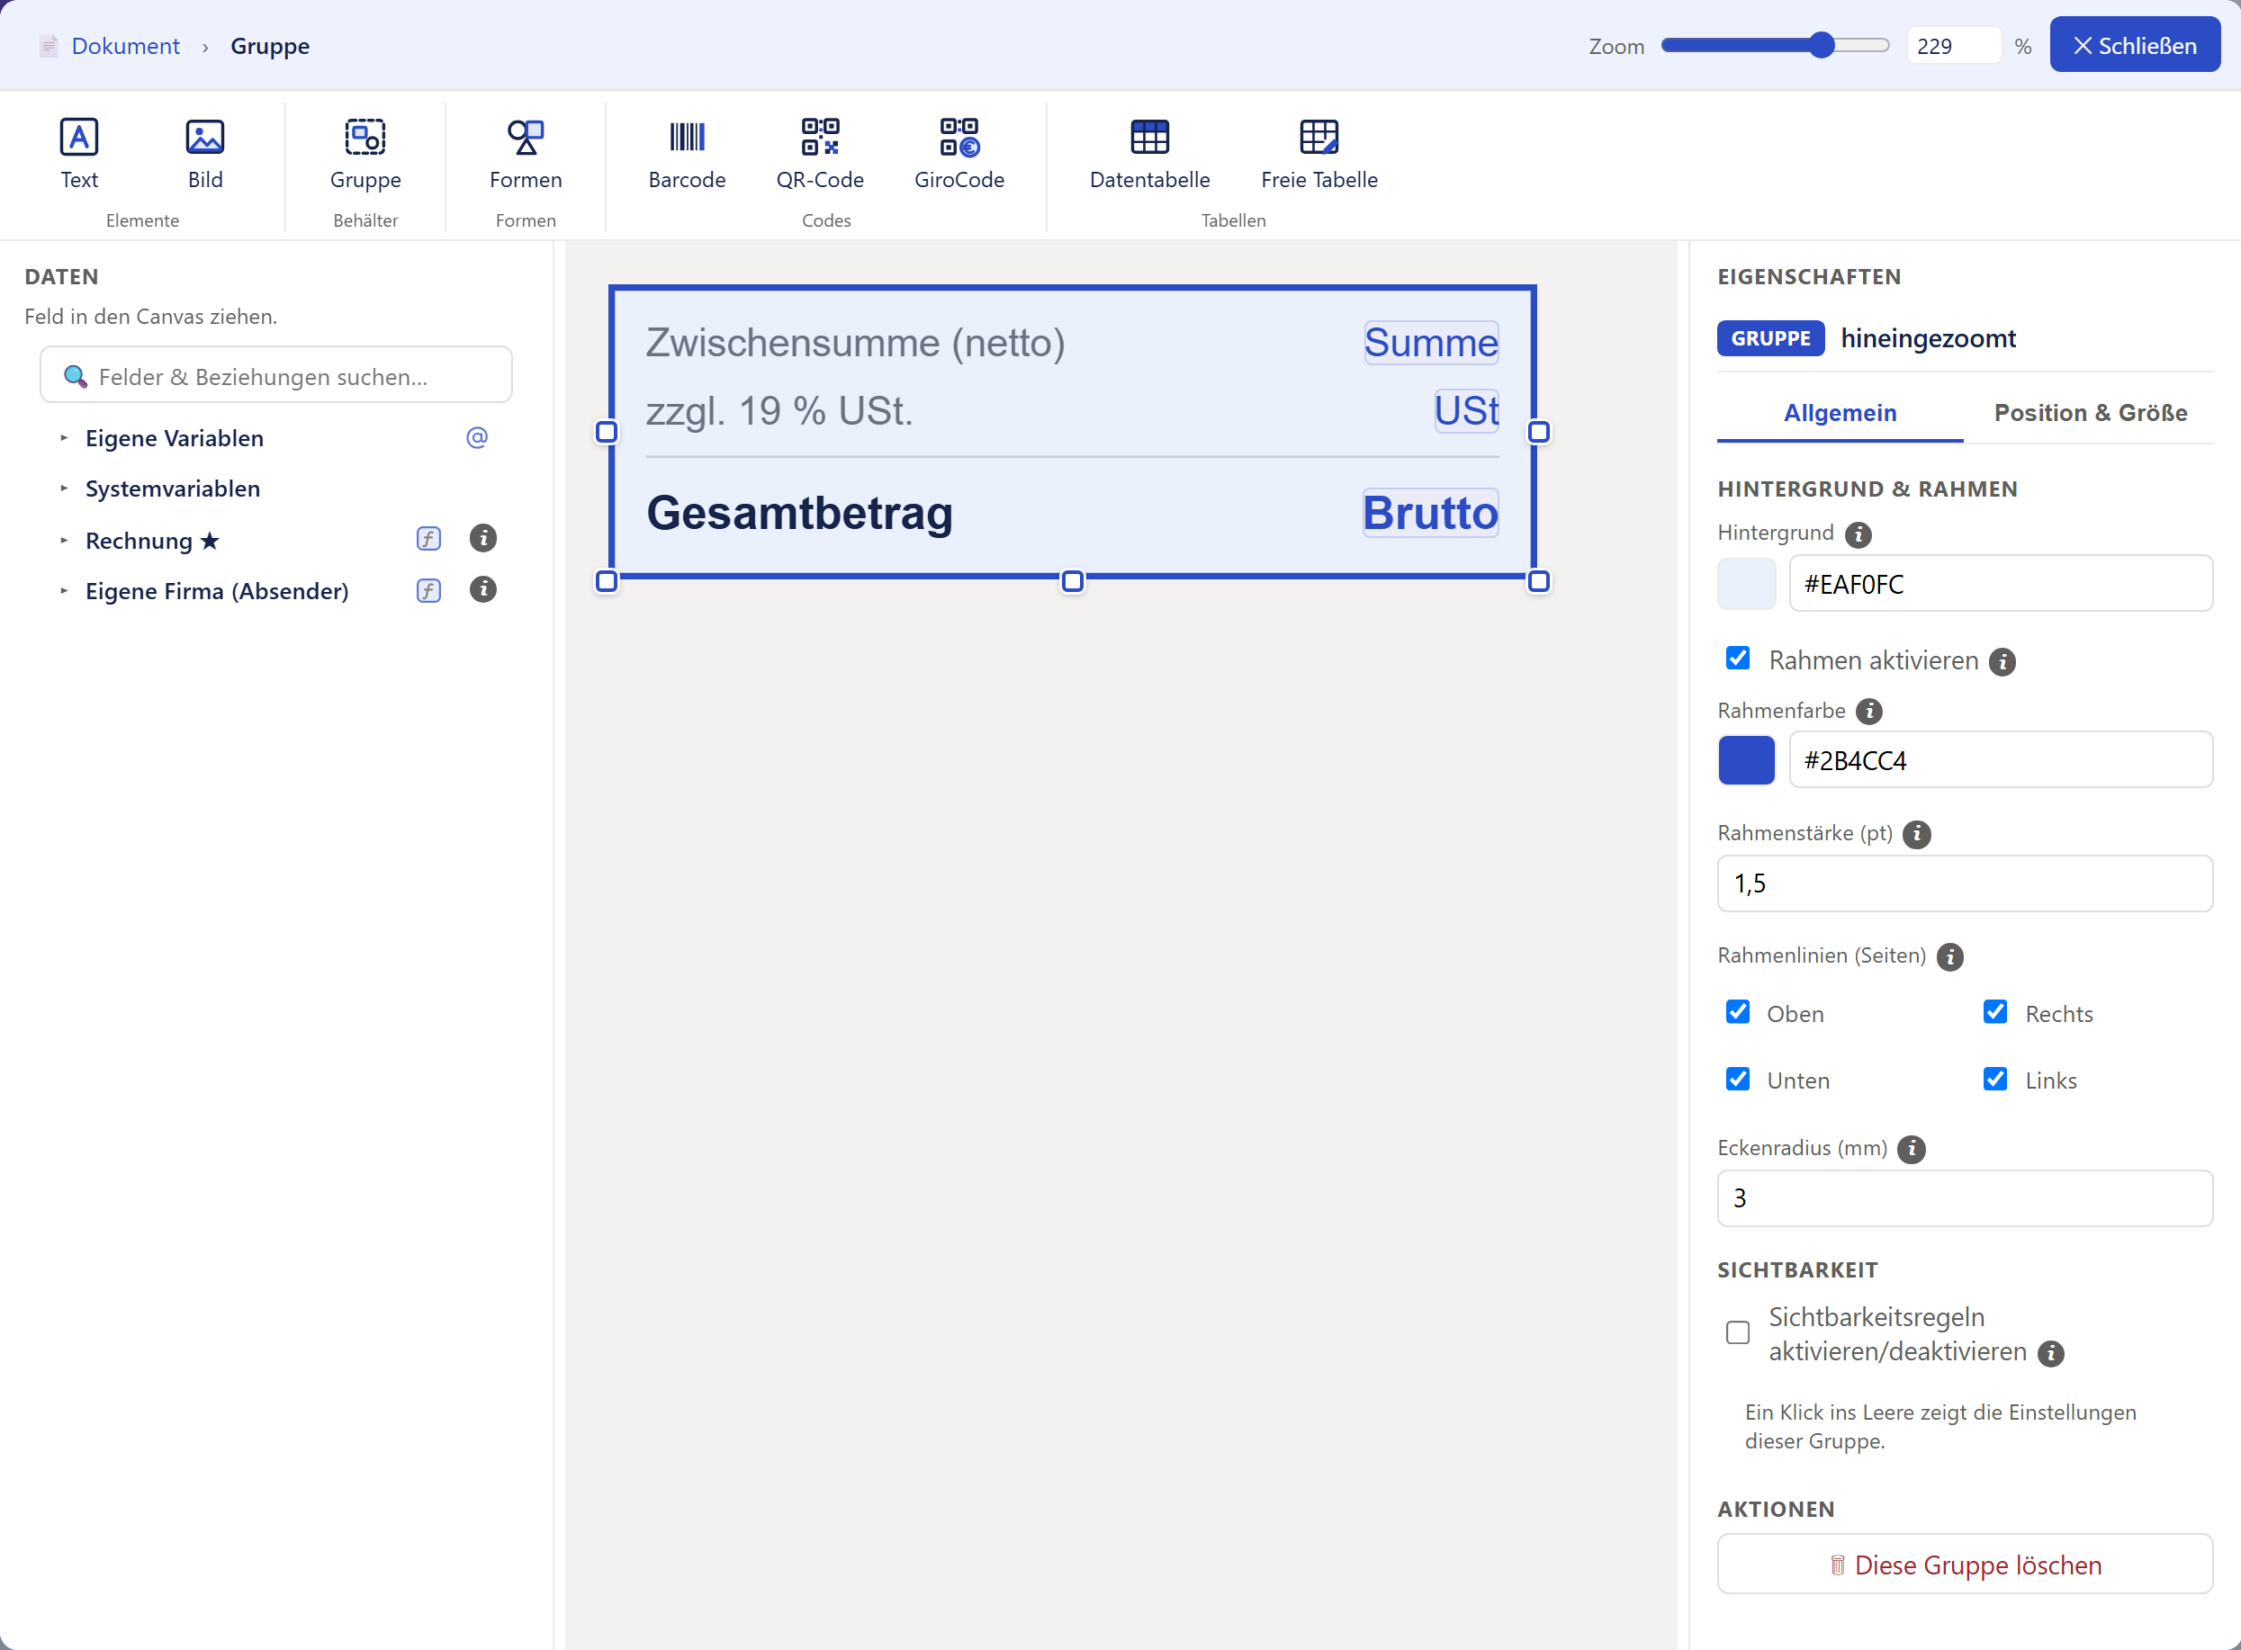The image size is (2241, 1650).
Task: Switch to Position & Größe tab
Action: tap(2090, 414)
